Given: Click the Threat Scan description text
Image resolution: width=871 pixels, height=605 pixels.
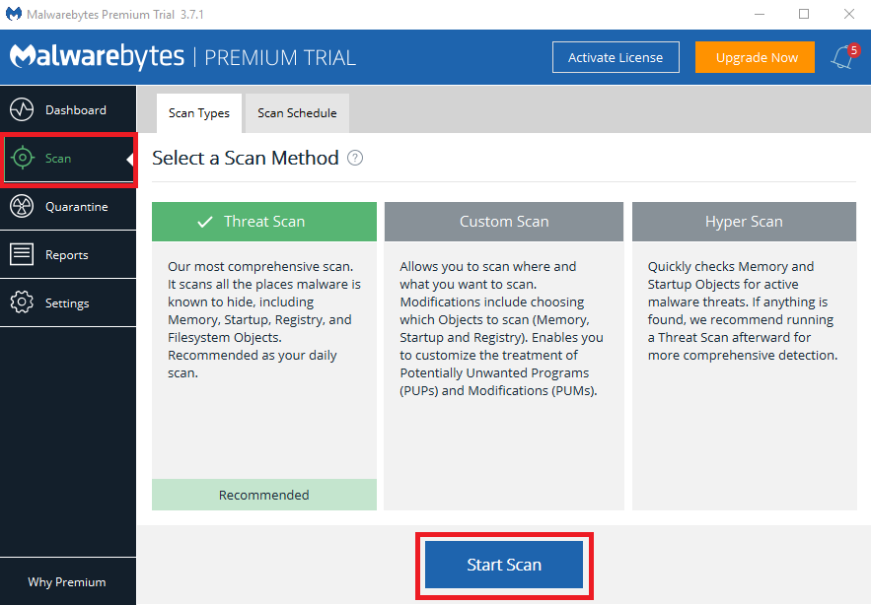Looking at the screenshot, I should click(264, 319).
